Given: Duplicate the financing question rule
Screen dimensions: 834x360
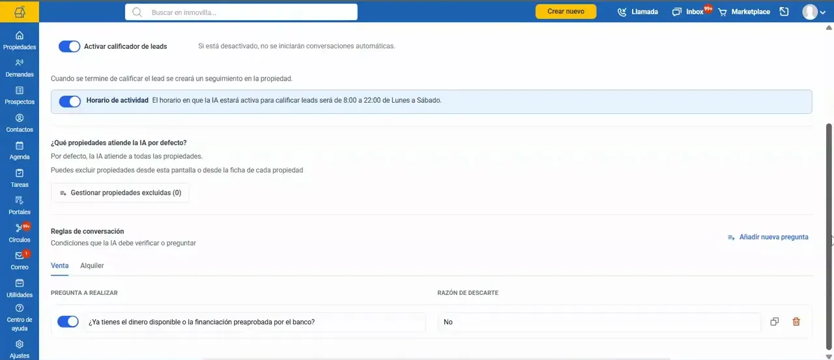Looking at the screenshot, I should (775, 322).
